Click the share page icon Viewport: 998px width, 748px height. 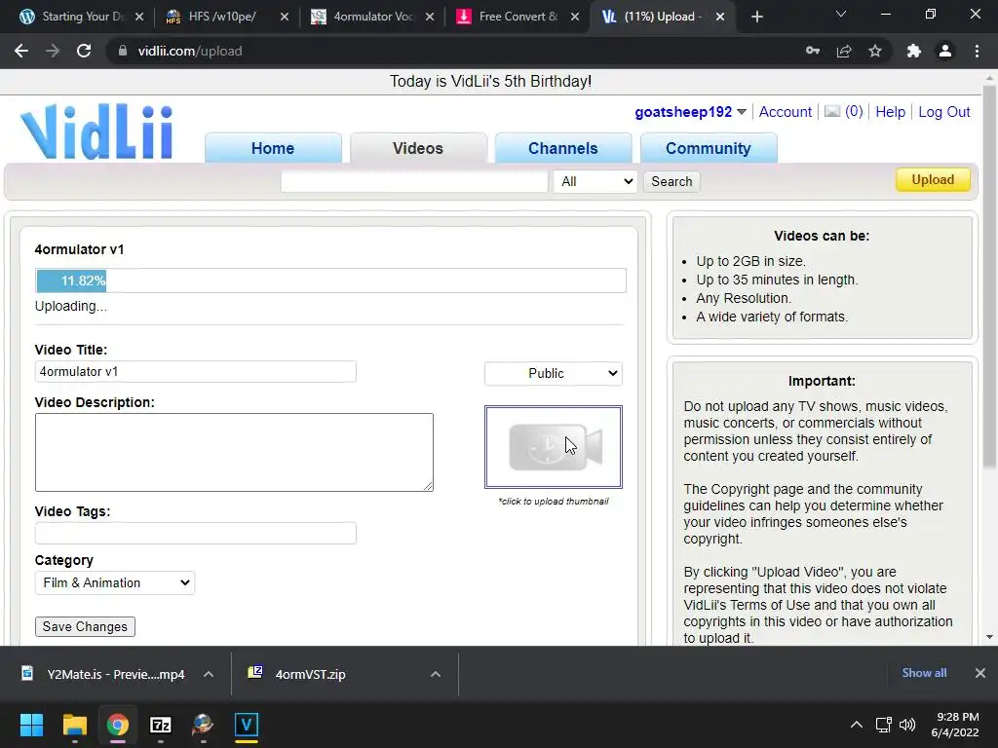pyautogui.click(x=844, y=51)
